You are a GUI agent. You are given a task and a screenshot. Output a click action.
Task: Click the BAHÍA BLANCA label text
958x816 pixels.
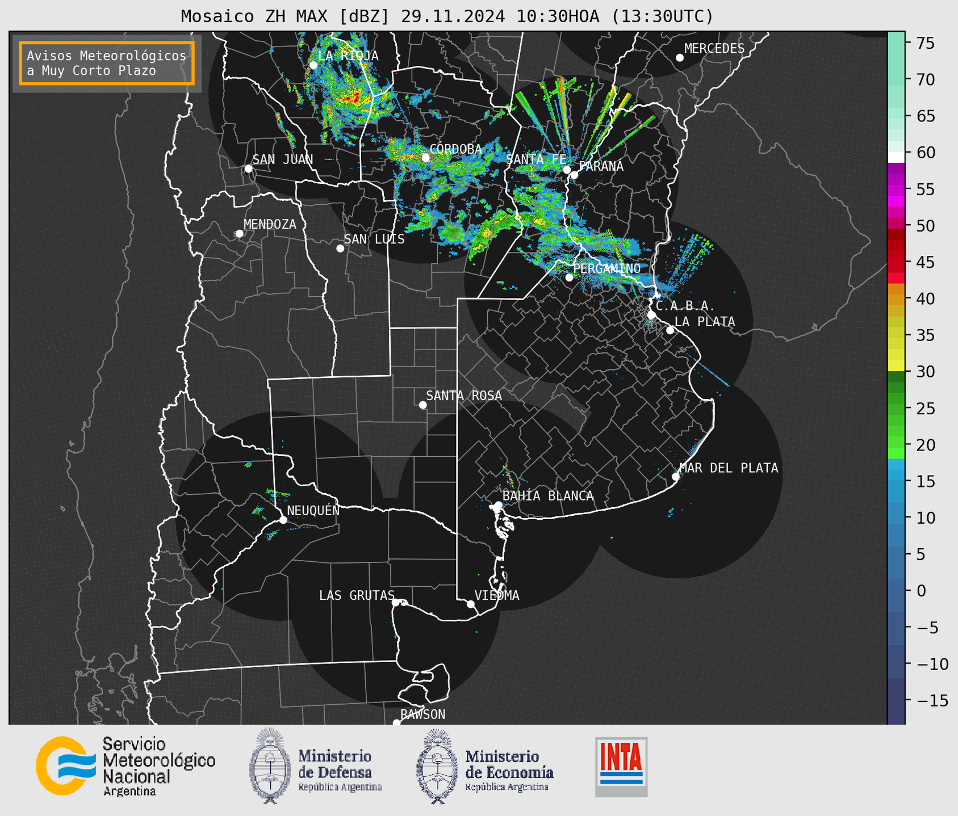click(548, 496)
